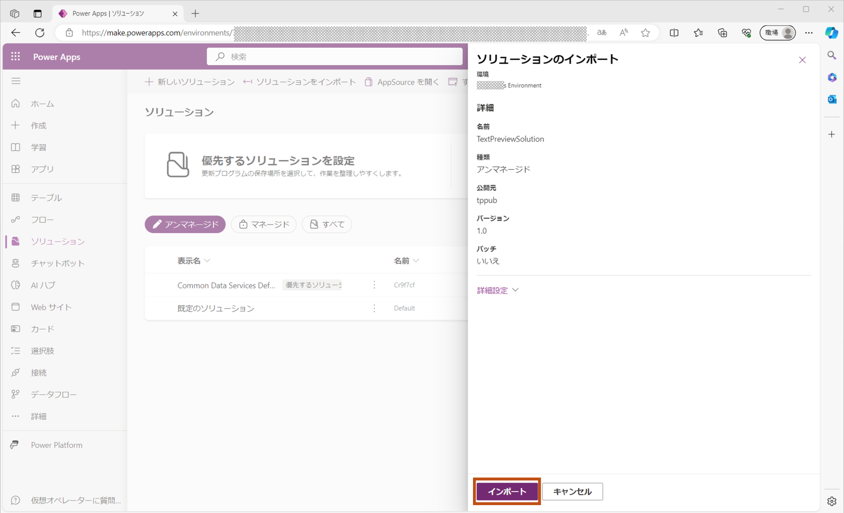
Task: Add page to favorites star icon
Action: click(x=645, y=33)
